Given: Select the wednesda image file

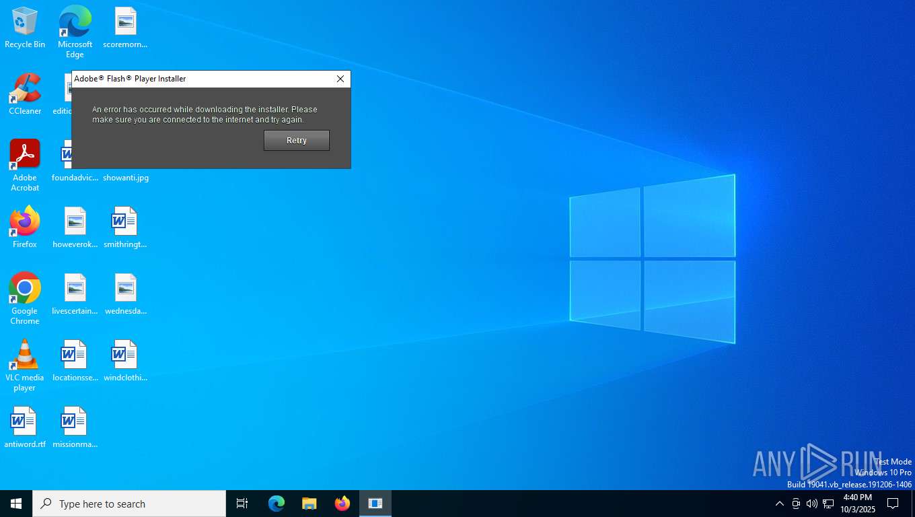Looking at the screenshot, I should [x=125, y=294].
